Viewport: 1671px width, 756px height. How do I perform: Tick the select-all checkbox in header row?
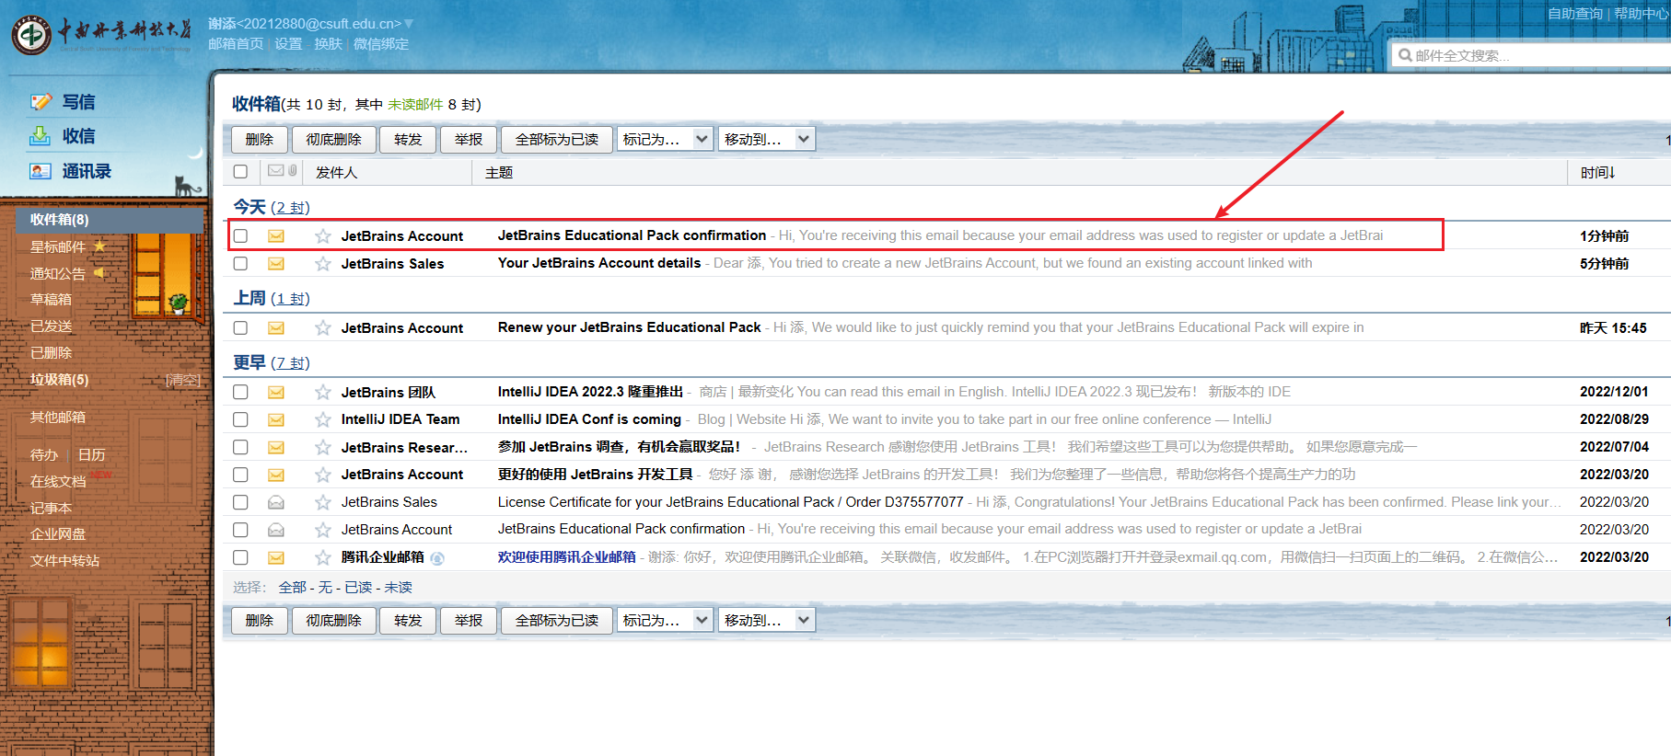pos(241,172)
